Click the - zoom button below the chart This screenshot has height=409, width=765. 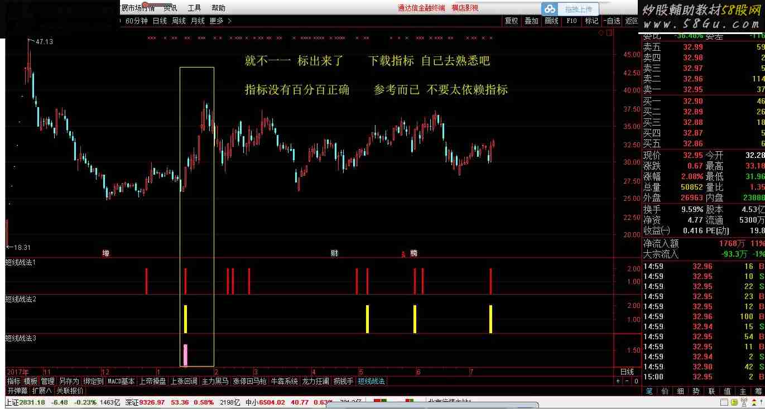(627, 381)
